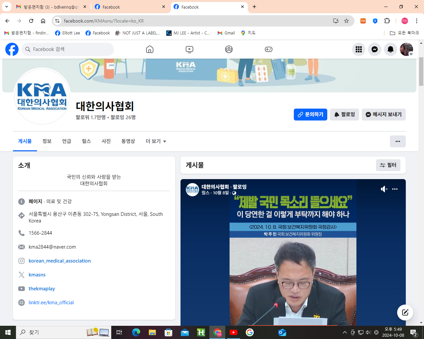Click the compose pencil icon at bottom right
The image size is (424, 339).
(x=405, y=312)
